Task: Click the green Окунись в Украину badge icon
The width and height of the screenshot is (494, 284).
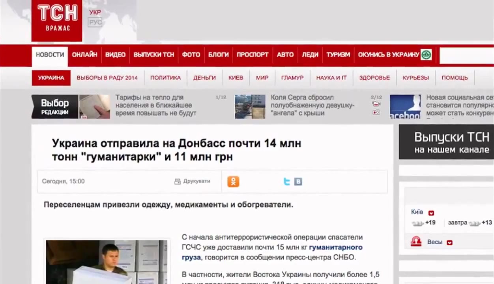Action: (426, 55)
